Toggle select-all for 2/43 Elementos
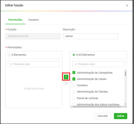Screen dimensions: 134x124 (74, 55)
